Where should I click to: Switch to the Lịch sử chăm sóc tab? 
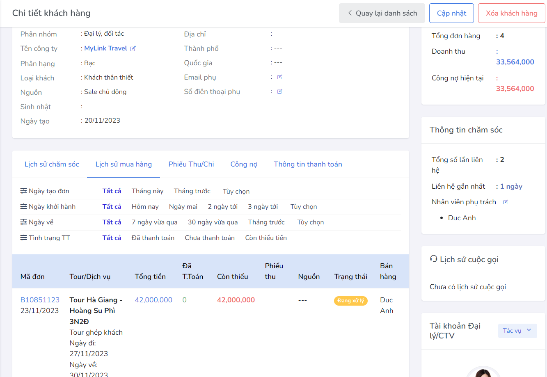(x=52, y=164)
